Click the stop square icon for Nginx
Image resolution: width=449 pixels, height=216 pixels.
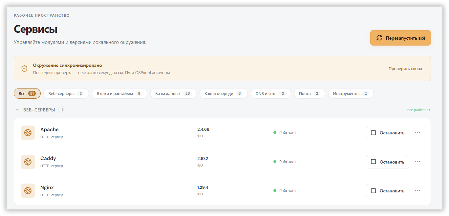pyautogui.click(x=373, y=191)
